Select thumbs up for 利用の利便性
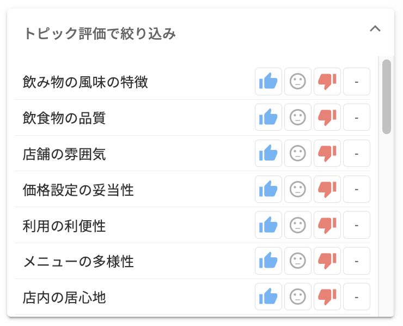Screen dimensions: 403x326 [x=268, y=225]
